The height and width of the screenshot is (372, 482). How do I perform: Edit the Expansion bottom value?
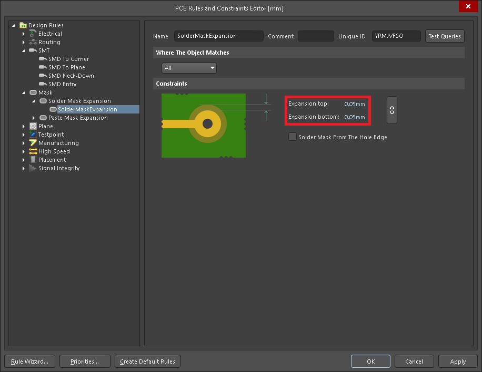point(355,117)
